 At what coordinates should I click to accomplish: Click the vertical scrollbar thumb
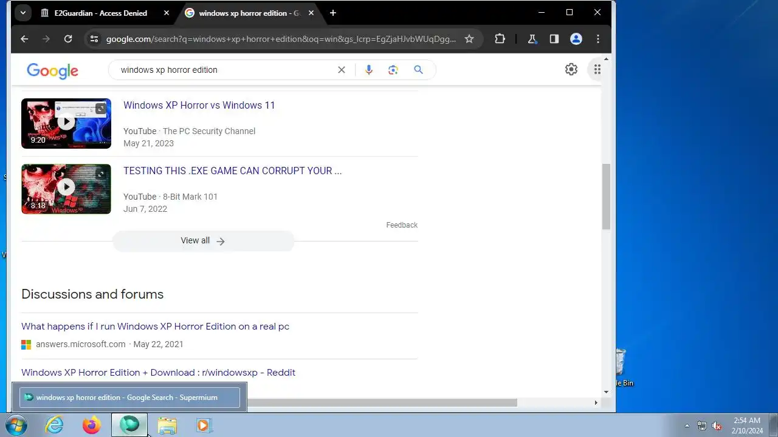tap(606, 197)
